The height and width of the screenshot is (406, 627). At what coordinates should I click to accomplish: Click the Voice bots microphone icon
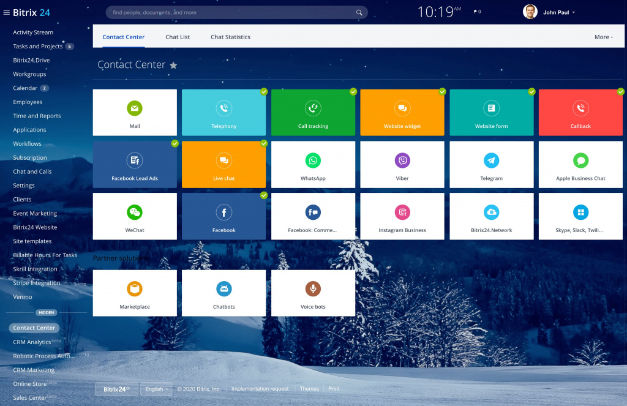(x=313, y=289)
